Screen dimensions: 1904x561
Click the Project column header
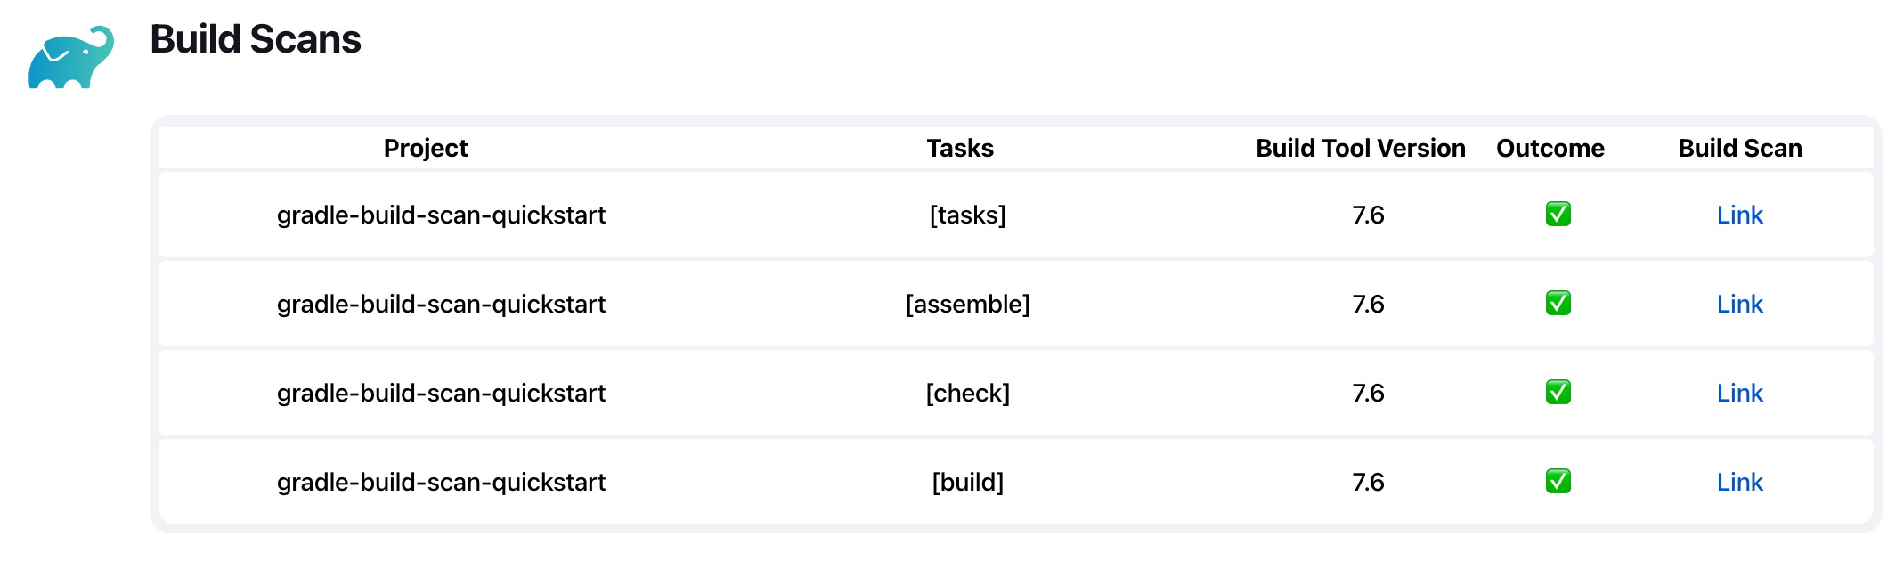tap(426, 148)
